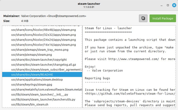This screenshot has height=110, width=178.
Task: Click the 4 MB size value
Action: click(25, 21)
